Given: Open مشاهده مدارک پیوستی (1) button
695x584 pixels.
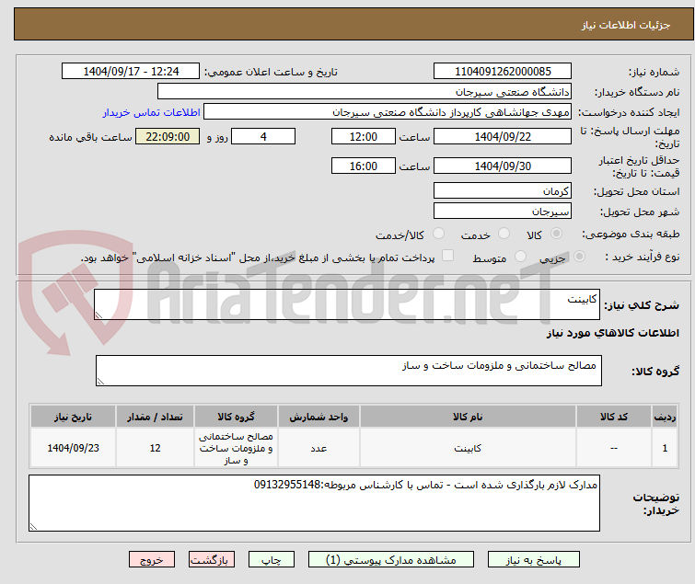Looking at the screenshot, I should [390, 560].
